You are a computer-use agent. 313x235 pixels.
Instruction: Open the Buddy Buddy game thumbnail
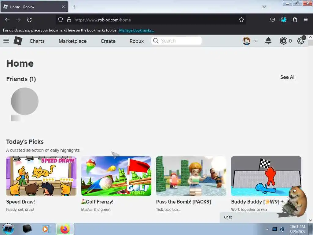(266, 176)
